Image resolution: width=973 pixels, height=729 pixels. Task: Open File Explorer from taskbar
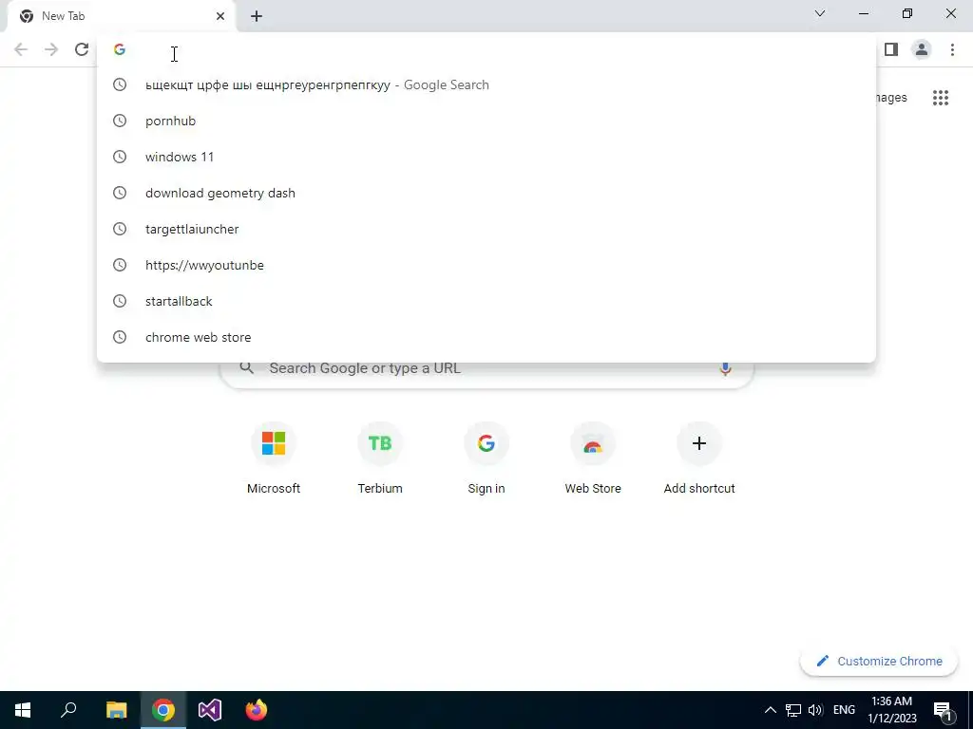pos(116,710)
